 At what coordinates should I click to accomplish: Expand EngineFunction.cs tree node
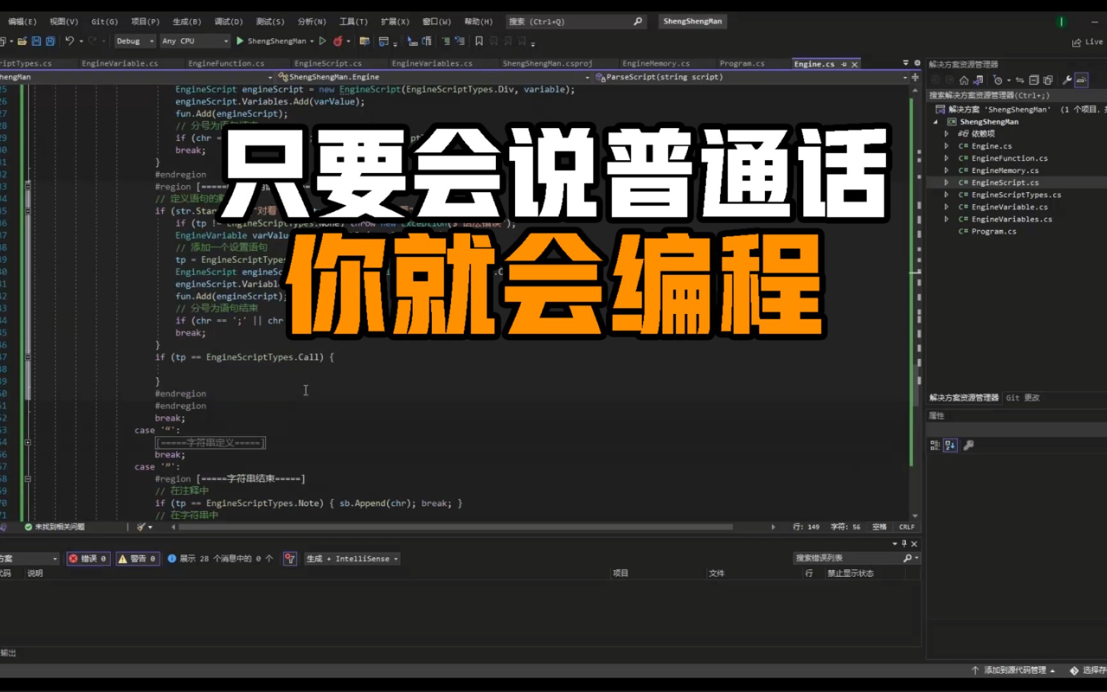[x=946, y=158]
